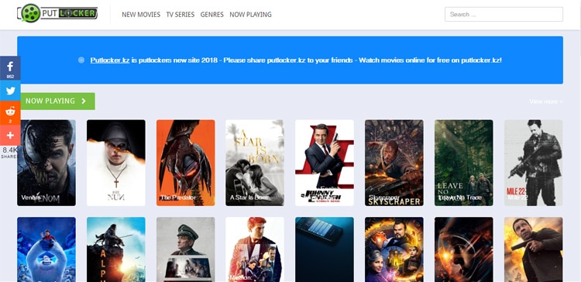Open Leave No Trace poster

coord(464,163)
